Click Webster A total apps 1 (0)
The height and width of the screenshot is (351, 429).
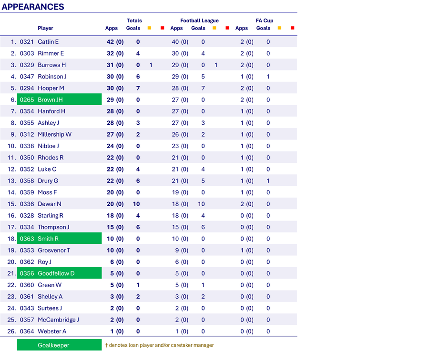click(117, 331)
